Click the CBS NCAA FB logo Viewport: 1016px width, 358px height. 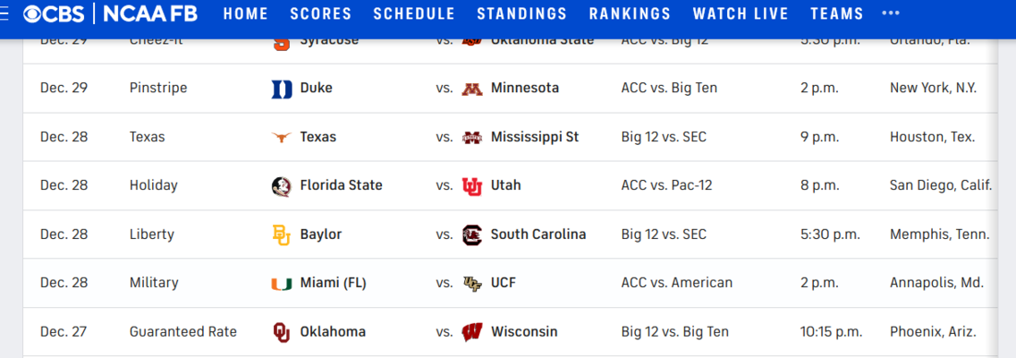pyautogui.click(x=110, y=13)
